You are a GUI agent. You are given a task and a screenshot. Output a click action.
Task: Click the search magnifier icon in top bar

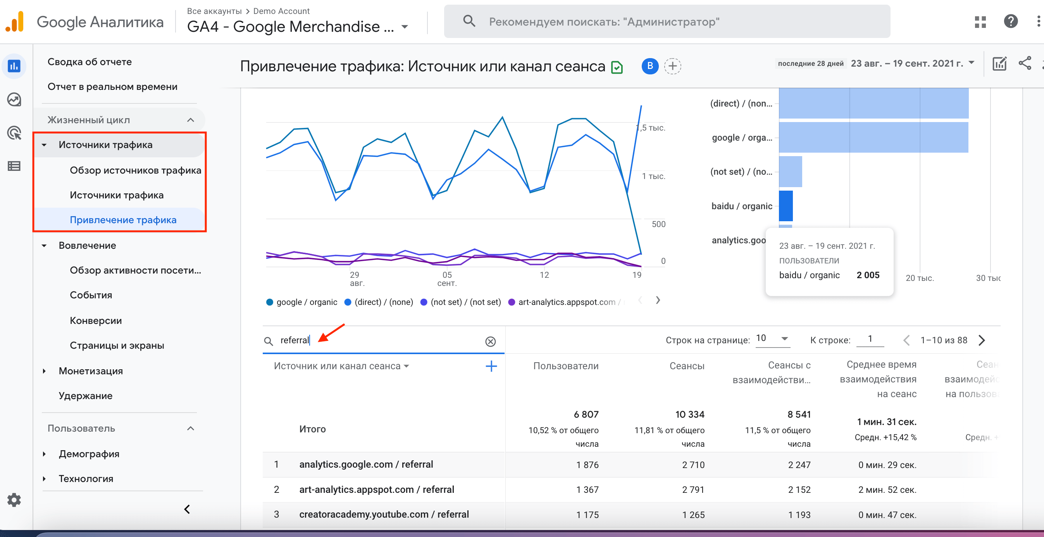(469, 21)
